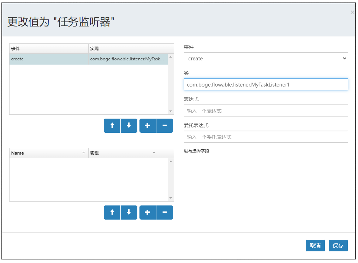Move field down in the Name table

click(129, 212)
